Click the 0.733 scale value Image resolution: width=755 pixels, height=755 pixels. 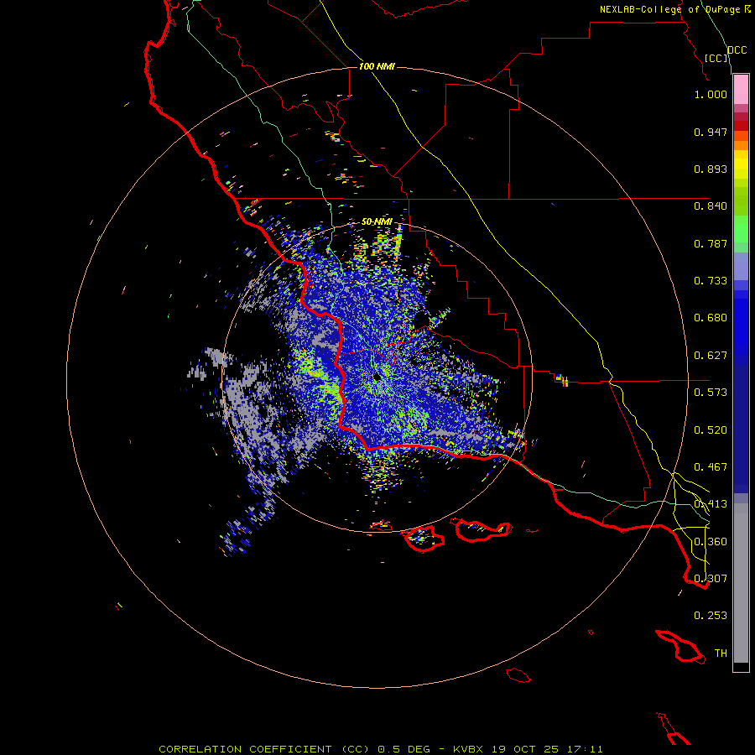pos(711,281)
